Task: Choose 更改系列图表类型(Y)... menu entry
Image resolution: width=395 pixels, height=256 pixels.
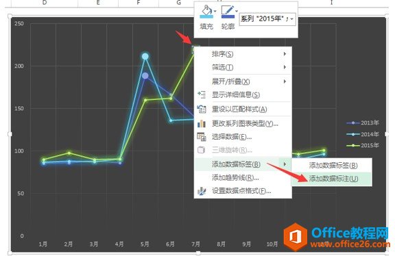Action: (243, 123)
